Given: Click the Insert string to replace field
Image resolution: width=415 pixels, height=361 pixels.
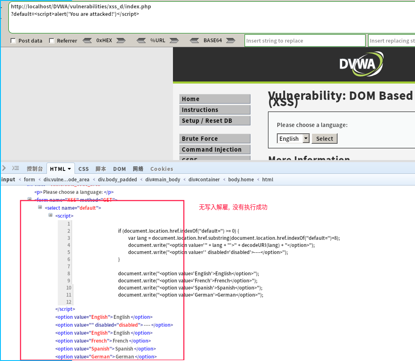Looking at the screenshot, I should pyautogui.click(x=305, y=40).
